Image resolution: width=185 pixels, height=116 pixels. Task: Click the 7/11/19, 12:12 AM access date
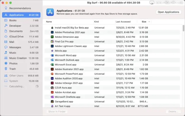(x=125, y=88)
